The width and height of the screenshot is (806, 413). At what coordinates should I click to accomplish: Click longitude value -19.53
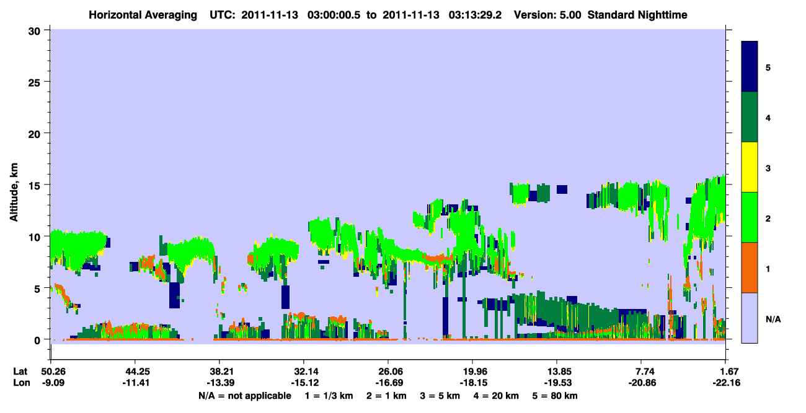tap(557, 383)
